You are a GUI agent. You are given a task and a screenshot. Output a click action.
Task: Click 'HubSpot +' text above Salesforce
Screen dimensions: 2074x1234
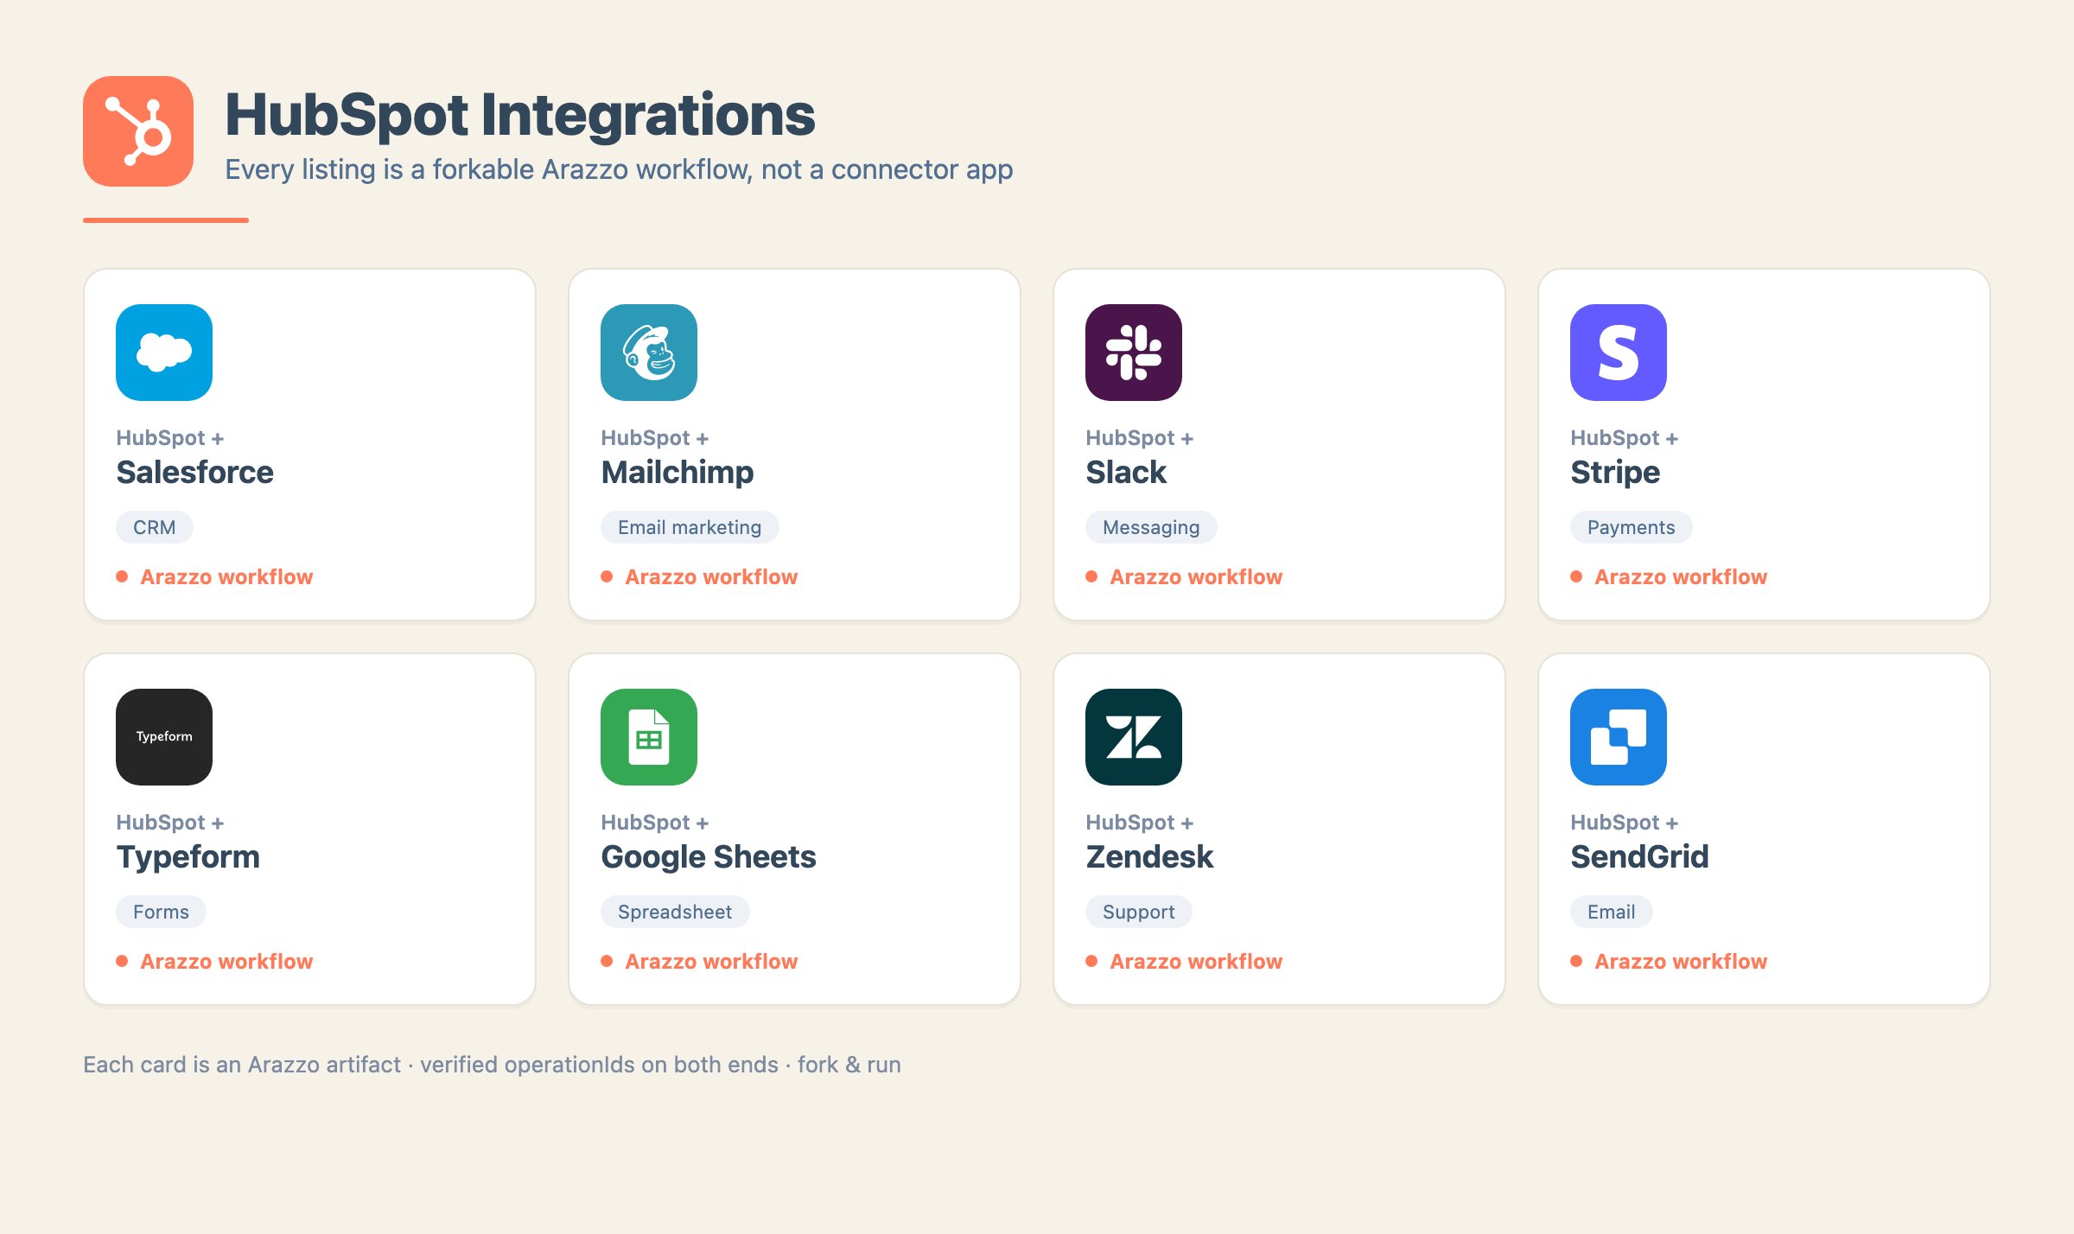170,438
